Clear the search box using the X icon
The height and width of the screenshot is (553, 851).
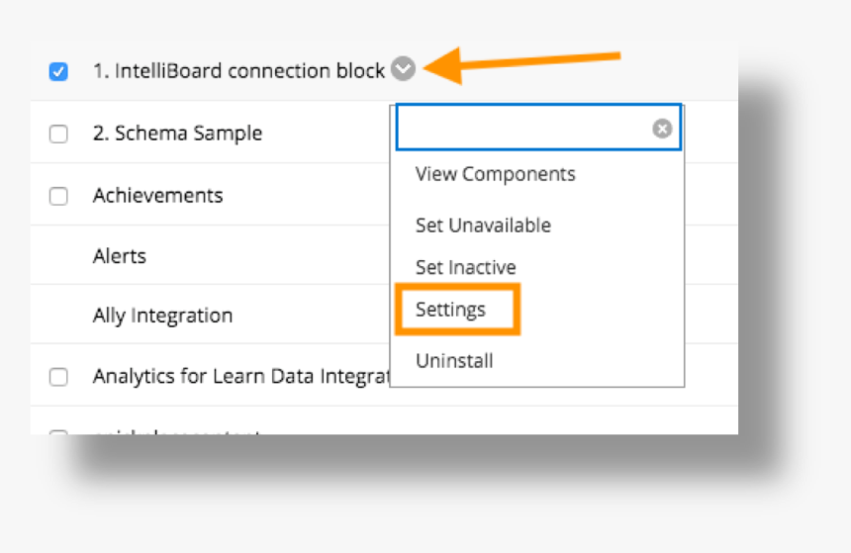(662, 129)
